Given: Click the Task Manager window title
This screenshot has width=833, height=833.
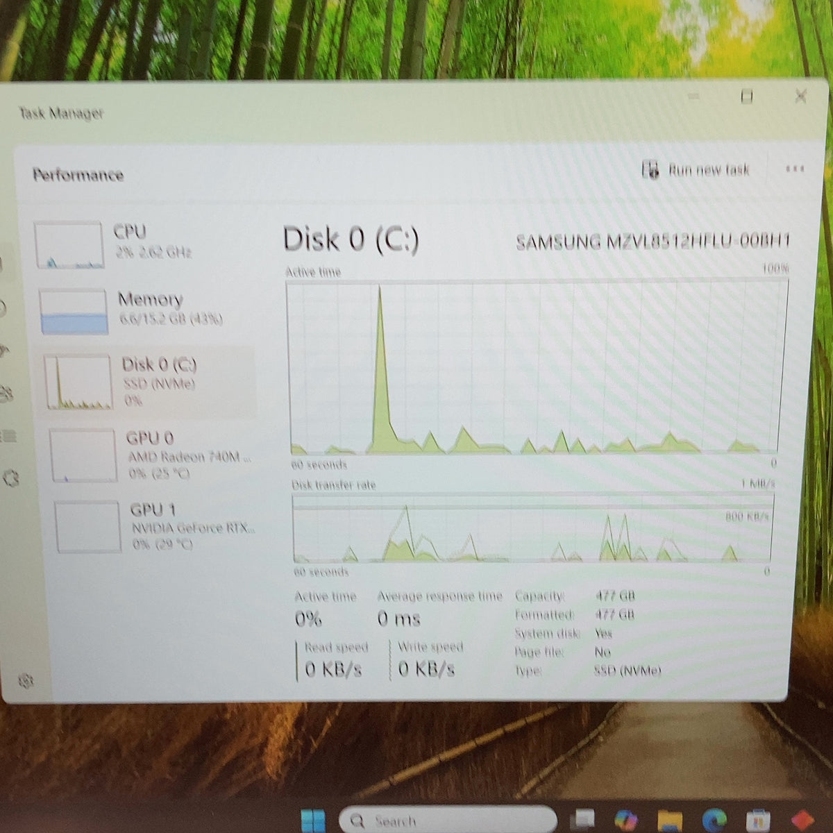Looking at the screenshot, I should [x=61, y=113].
